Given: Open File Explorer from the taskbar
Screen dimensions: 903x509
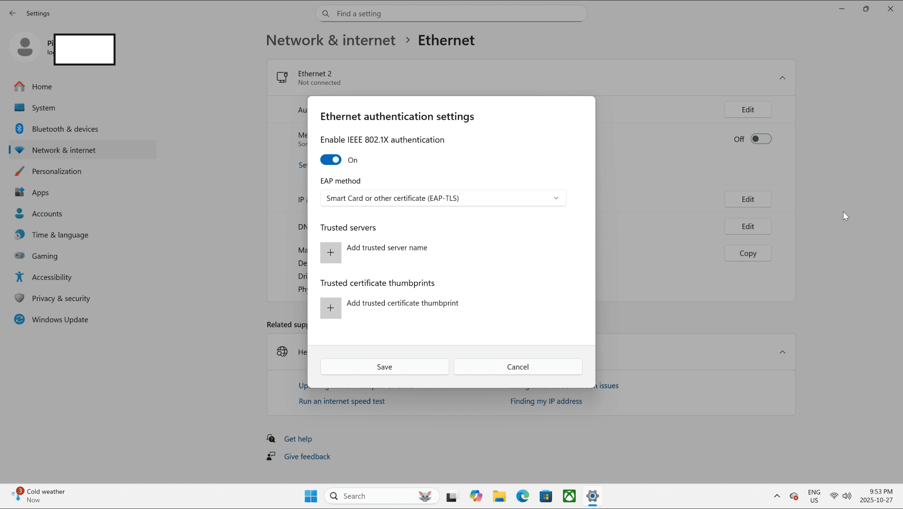Looking at the screenshot, I should pyautogui.click(x=499, y=496).
